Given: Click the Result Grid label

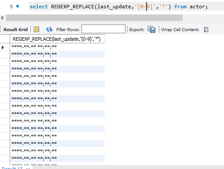Looking at the screenshot, I should pos(15,30).
